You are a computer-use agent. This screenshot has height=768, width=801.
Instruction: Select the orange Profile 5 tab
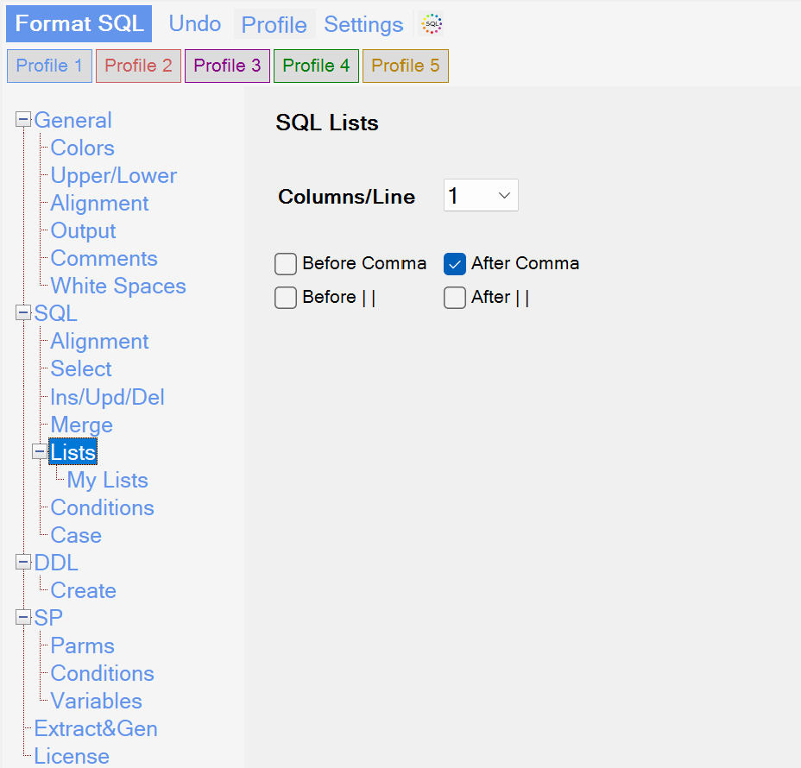(x=406, y=66)
